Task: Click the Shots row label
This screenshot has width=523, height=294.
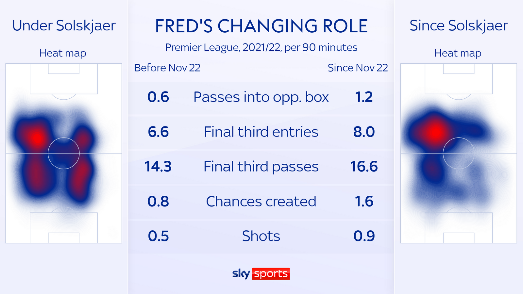Action: (x=261, y=236)
